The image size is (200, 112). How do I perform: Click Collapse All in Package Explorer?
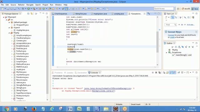tap(28, 14)
